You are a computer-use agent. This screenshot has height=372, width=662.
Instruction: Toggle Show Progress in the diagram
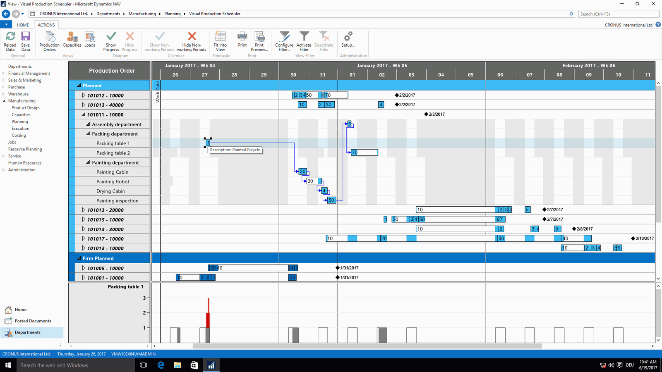pyautogui.click(x=111, y=37)
